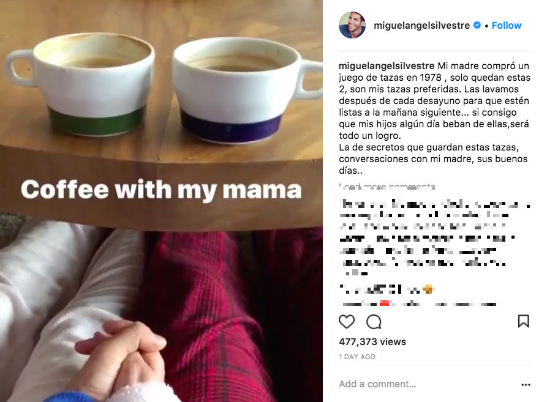Open comments via speech bubble icon
Screen dimensions: 547x402
pyautogui.click(x=374, y=321)
